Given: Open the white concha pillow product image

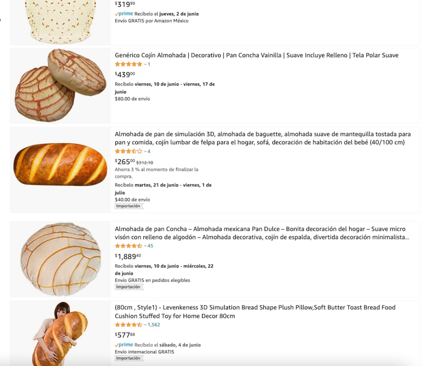Looking at the screenshot, I should [x=60, y=259].
